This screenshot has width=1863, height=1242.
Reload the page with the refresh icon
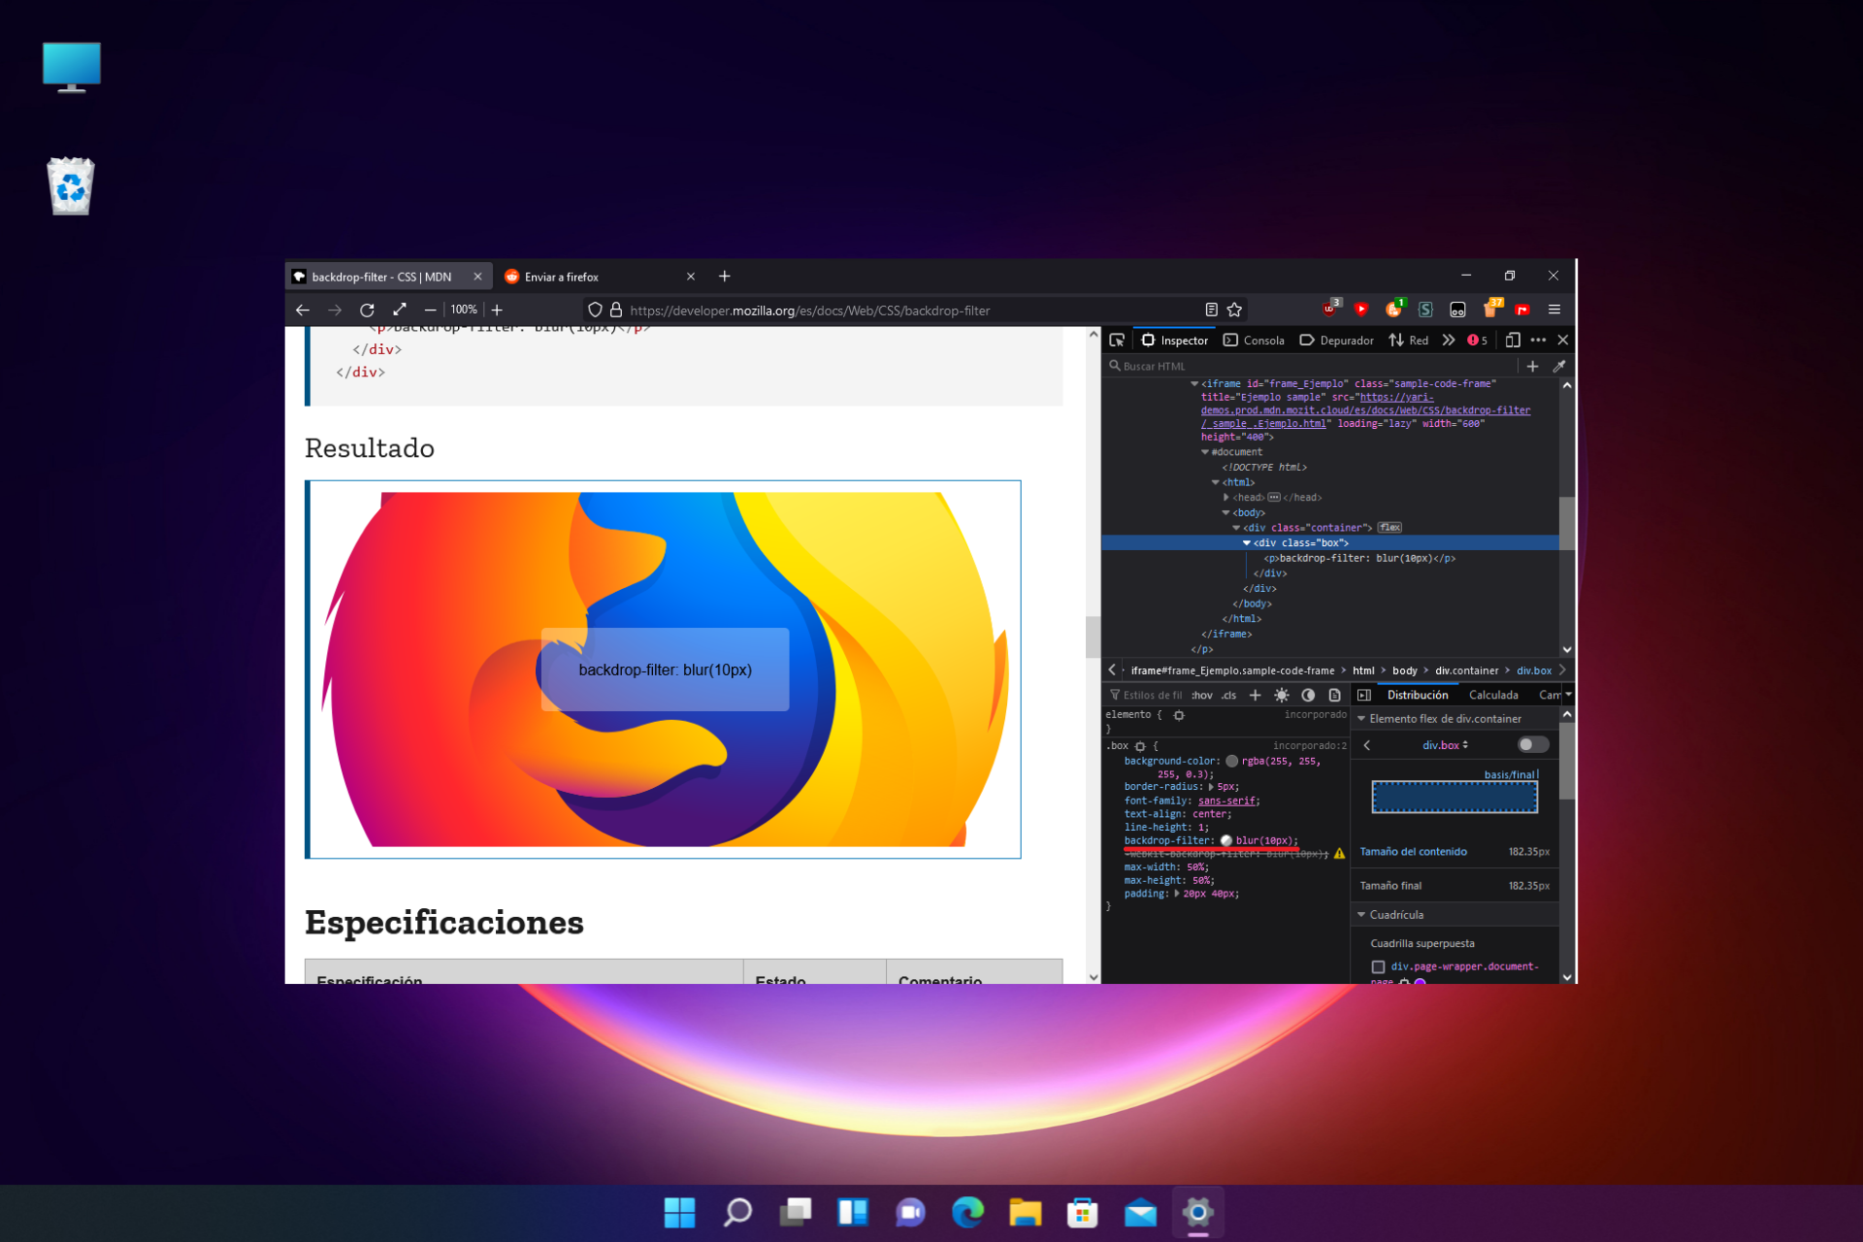click(367, 310)
